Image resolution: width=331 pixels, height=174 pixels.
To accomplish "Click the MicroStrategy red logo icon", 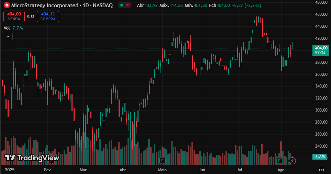I will 7,5.
